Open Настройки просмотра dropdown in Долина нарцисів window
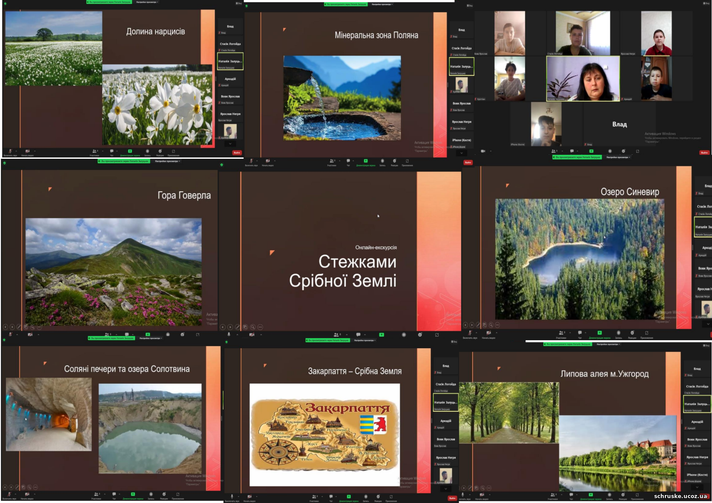 click(147, 2)
